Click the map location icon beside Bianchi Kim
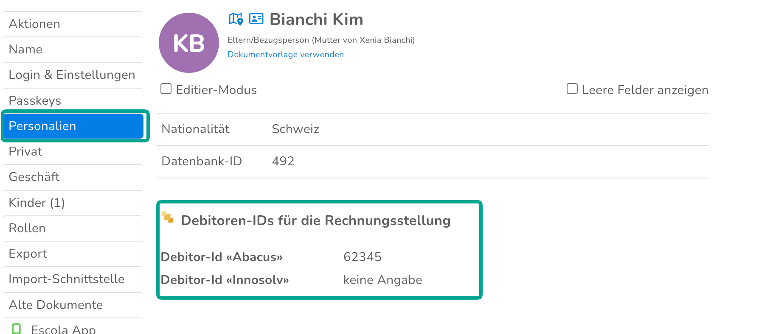Viewport: 759px width, 334px height. coord(236,19)
